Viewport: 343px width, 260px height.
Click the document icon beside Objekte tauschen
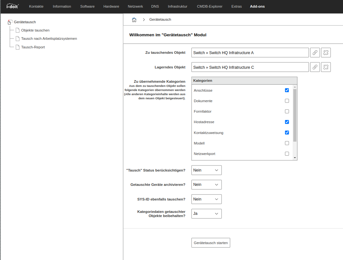point(18,30)
